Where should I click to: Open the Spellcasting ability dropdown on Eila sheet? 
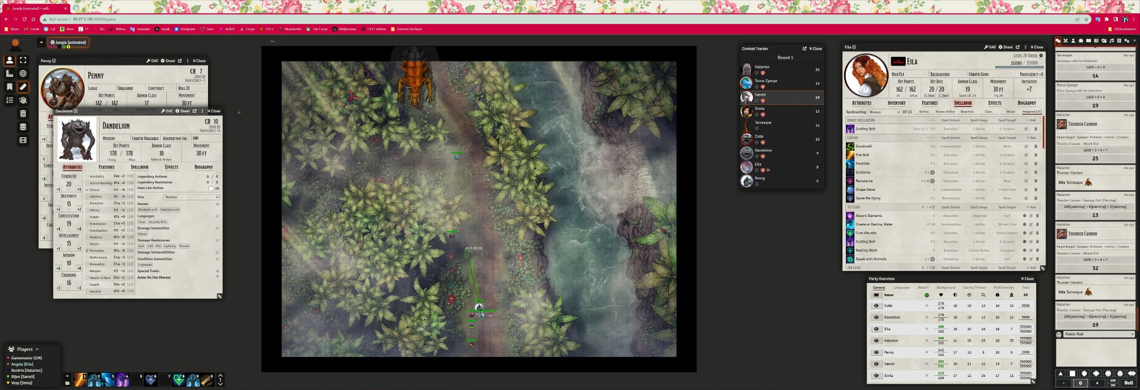click(884, 112)
